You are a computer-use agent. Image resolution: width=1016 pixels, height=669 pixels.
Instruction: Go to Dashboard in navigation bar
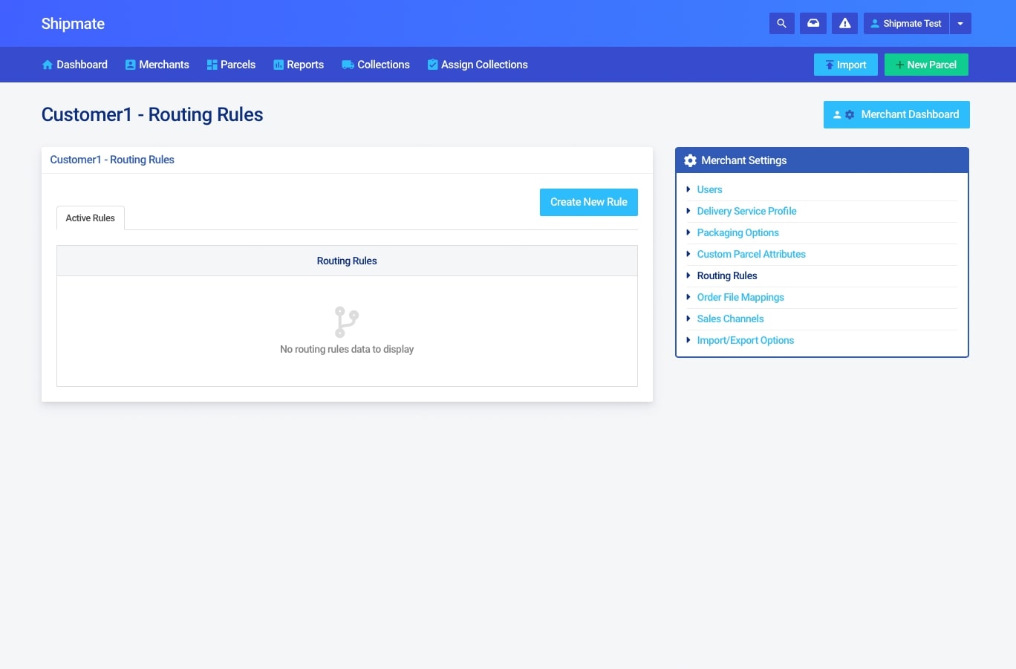click(x=75, y=65)
